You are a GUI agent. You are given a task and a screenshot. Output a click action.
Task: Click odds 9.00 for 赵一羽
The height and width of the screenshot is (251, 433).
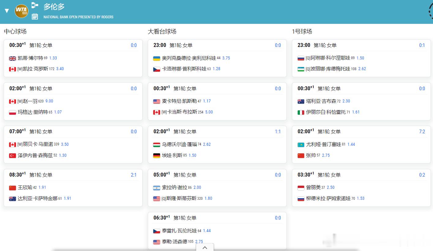coord(49,101)
